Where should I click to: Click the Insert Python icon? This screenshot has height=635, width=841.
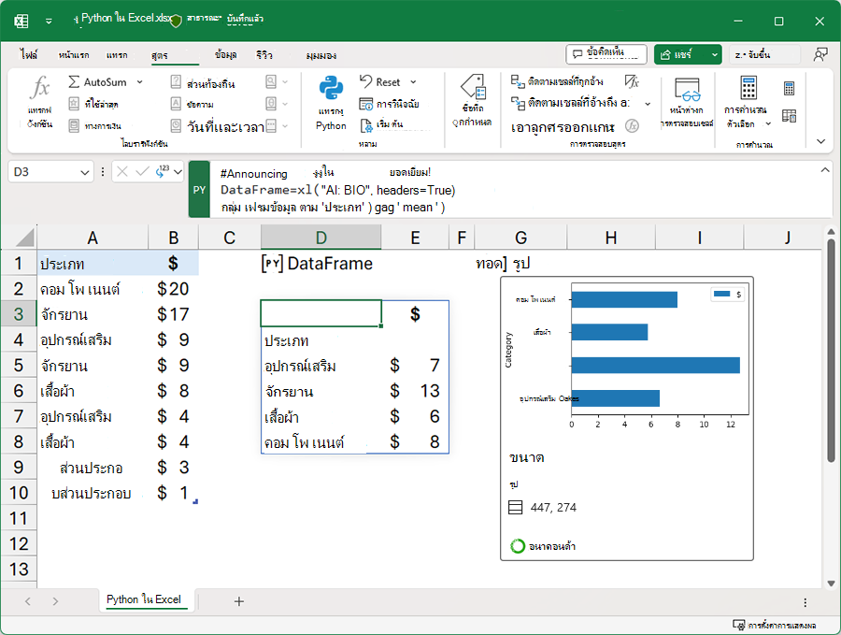[331, 88]
